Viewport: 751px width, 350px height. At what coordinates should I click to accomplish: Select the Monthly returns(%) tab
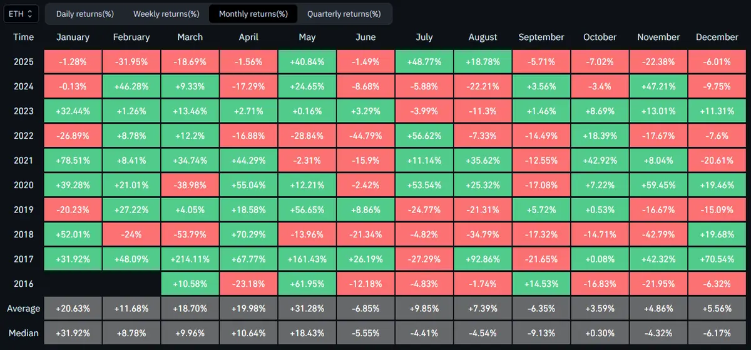[x=253, y=14]
